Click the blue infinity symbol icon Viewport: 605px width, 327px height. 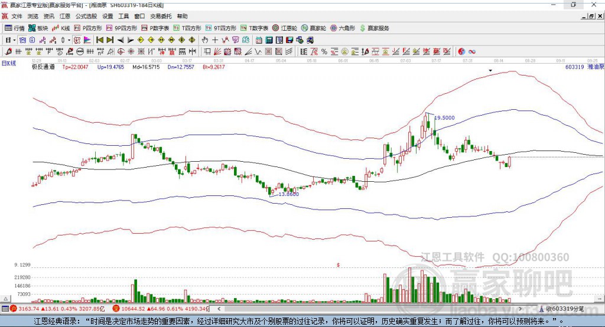(472, 52)
